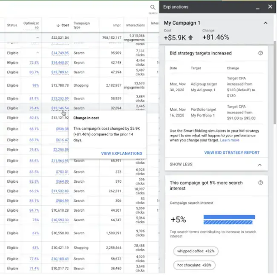The width and height of the screenshot is (277, 275).
Task: Click the search magnifier icon
Action: (x=153, y=7)
